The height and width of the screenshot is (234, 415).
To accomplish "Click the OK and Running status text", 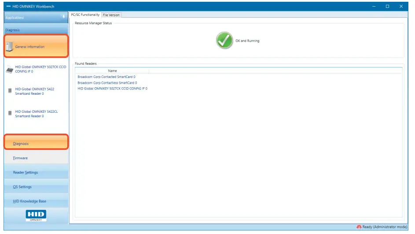I will (247, 41).
